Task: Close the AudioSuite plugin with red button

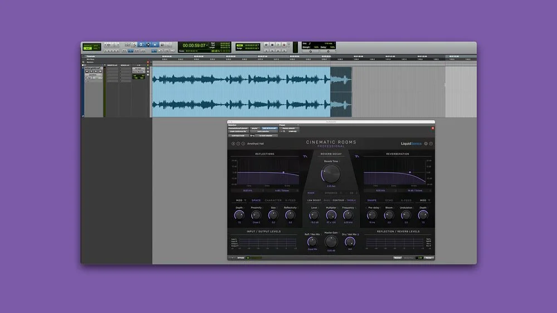Action: [x=433, y=128]
